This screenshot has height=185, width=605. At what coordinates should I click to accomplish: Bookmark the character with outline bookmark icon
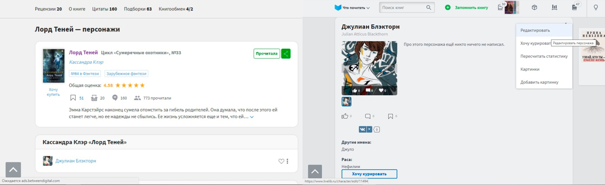pyautogui.click(x=390, y=116)
